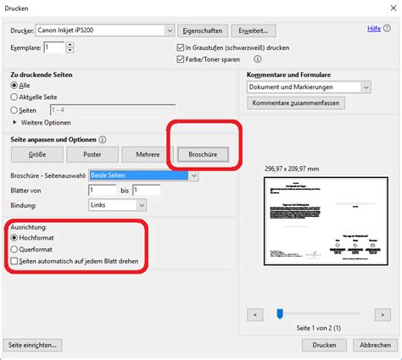Select the Broschüre sizing option
Image resolution: width=402 pixels, height=360 pixels.
[x=203, y=154]
